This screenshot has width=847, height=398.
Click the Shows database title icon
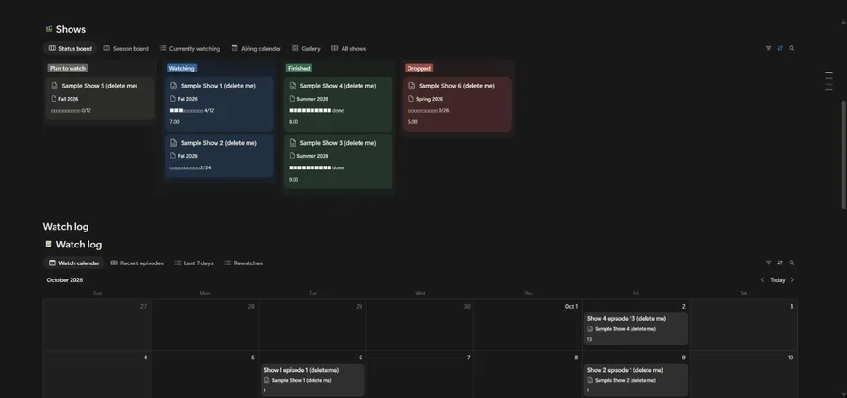(49, 29)
